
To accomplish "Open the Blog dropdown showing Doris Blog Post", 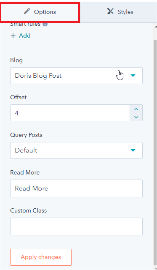I will pos(76,76).
